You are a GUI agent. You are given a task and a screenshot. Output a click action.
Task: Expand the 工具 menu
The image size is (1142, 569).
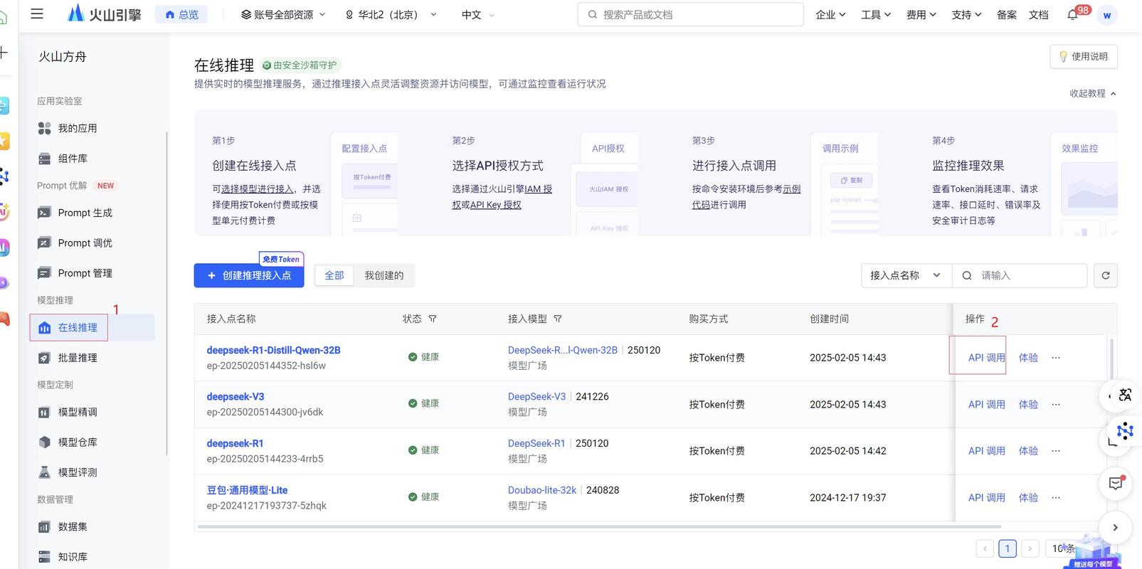876,14
